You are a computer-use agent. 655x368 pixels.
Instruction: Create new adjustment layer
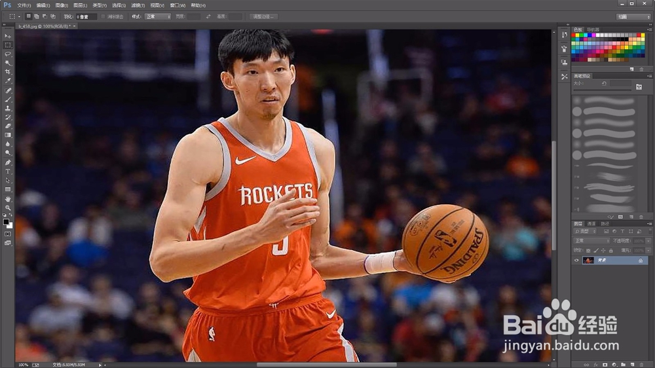pos(614,365)
